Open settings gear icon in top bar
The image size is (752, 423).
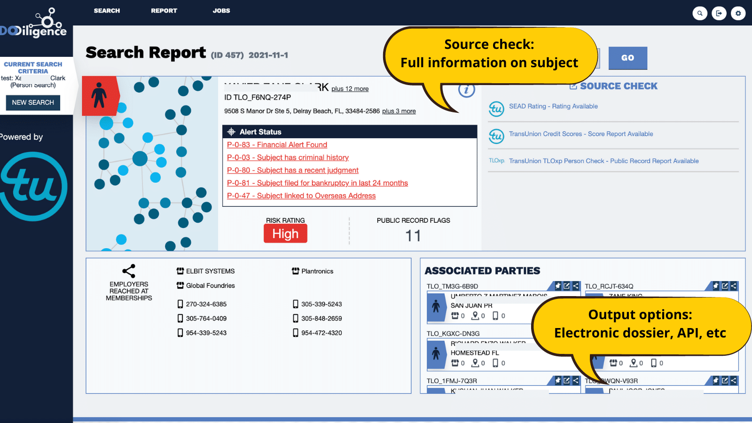point(738,13)
